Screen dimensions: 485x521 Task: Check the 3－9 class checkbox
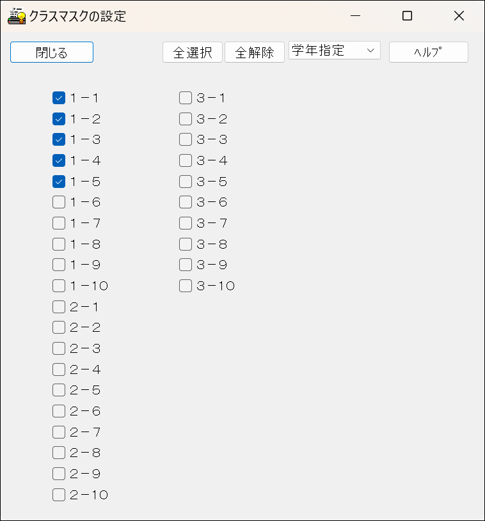(186, 265)
